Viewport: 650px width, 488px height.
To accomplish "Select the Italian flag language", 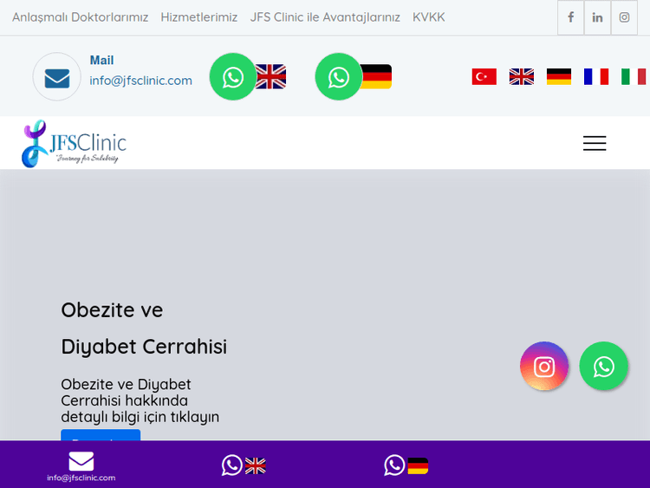I will click(x=633, y=77).
